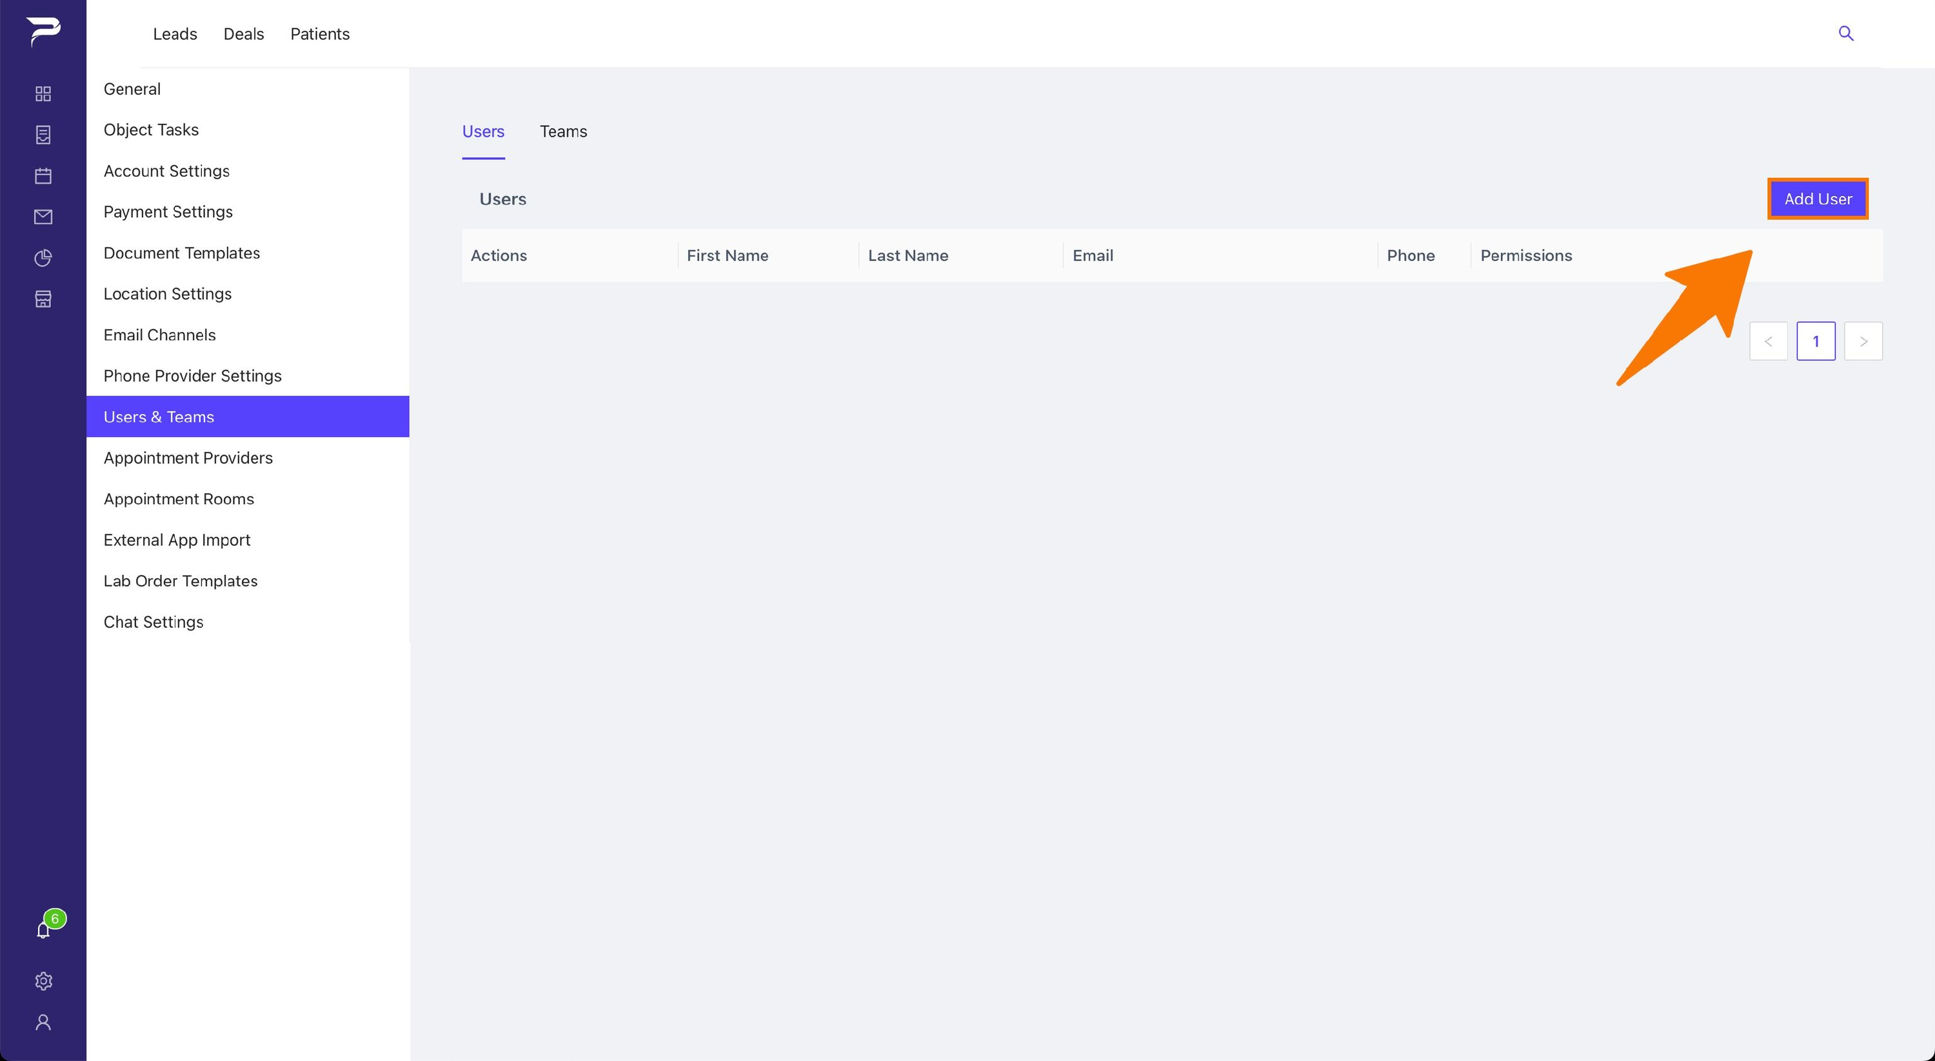Open the Leads navigation item
Image resolution: width=1935 pixels, height=1061 pixels.
click(175, 34)
